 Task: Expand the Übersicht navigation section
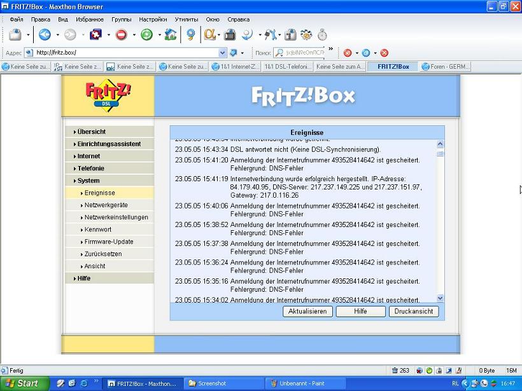(109, 132)
